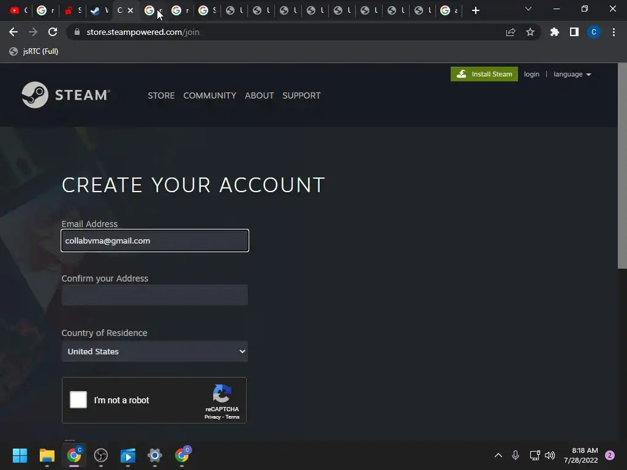627x470 pixels.
Task: Open the login link
Action: pyautogui.click(x=531, y=74)
